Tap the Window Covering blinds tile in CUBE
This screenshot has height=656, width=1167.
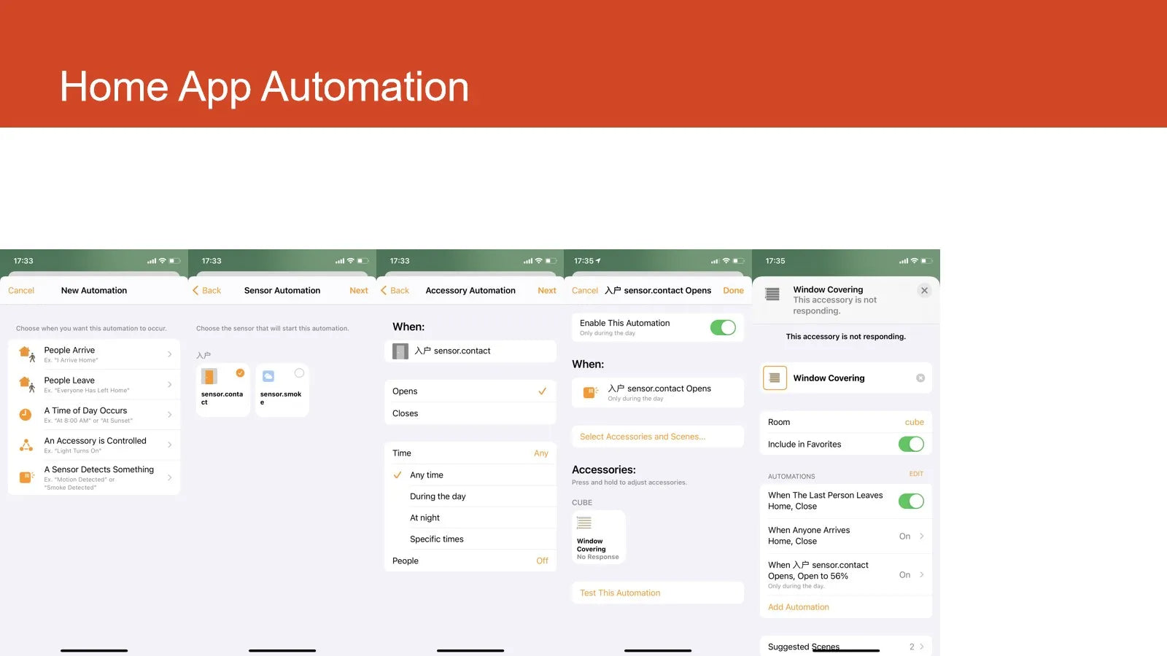pos(598,537)
